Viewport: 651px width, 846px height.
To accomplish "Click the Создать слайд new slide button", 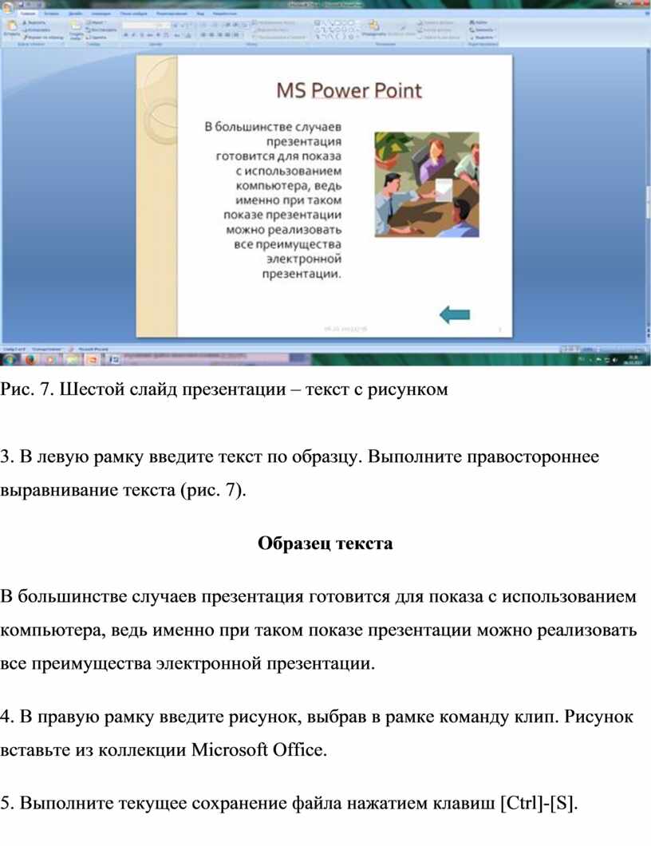I will (x=76, y=29).
